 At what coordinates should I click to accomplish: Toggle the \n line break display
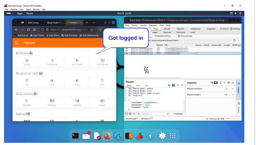point(178,85)
